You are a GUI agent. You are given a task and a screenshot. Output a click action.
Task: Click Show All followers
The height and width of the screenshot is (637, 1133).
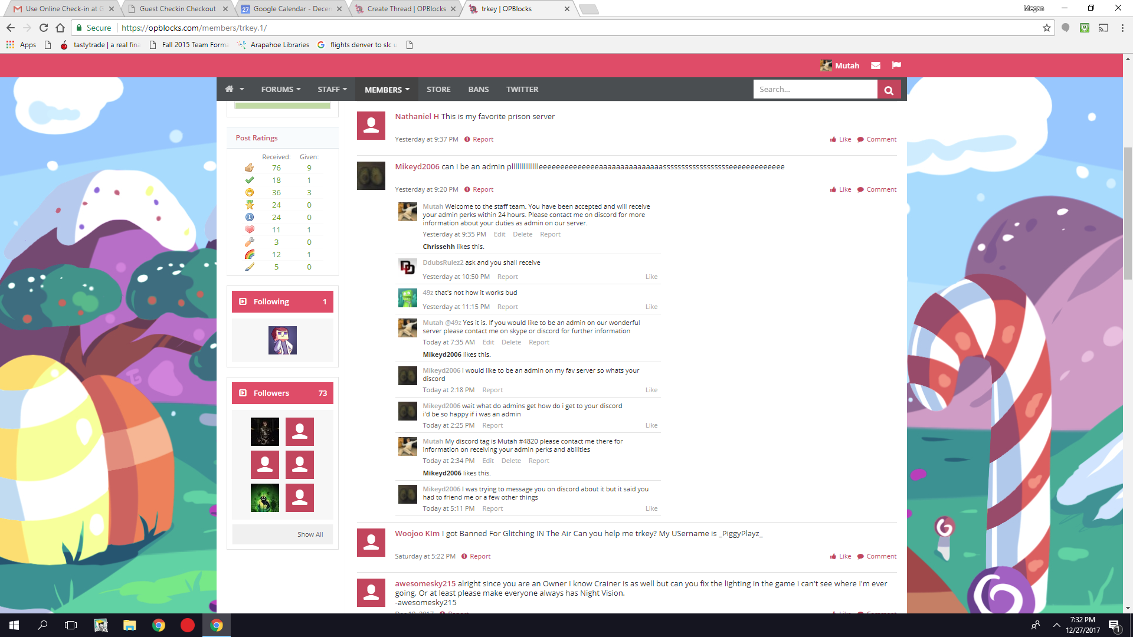coord(310,534)
